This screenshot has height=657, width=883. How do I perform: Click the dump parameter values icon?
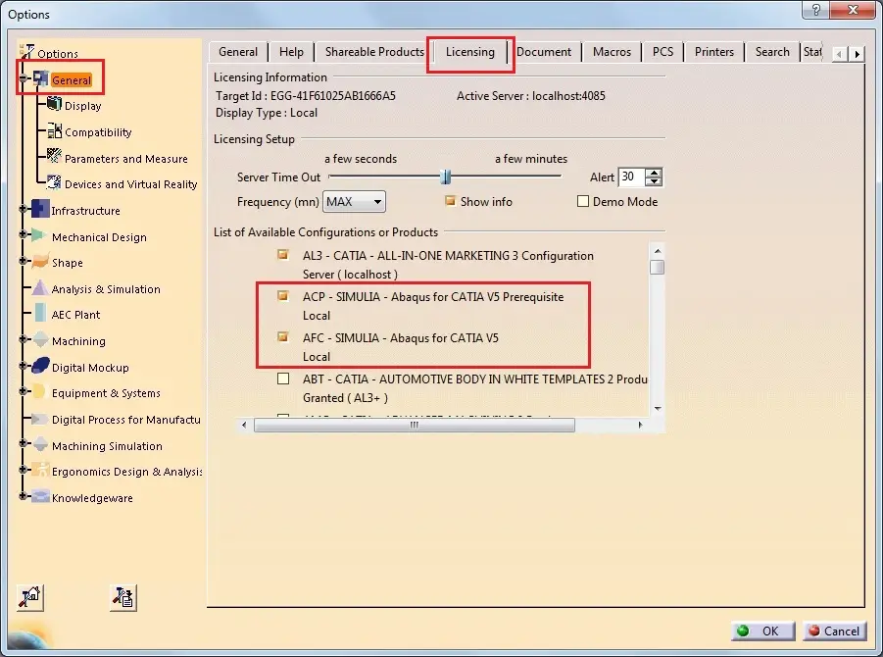[123, 597]
